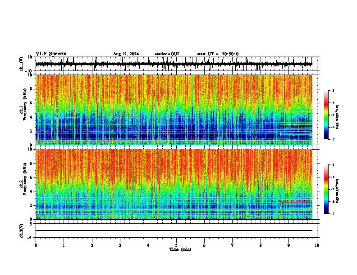Click the time axis tick label 5
The image size is (357, 275).
(x=176, y=245)
